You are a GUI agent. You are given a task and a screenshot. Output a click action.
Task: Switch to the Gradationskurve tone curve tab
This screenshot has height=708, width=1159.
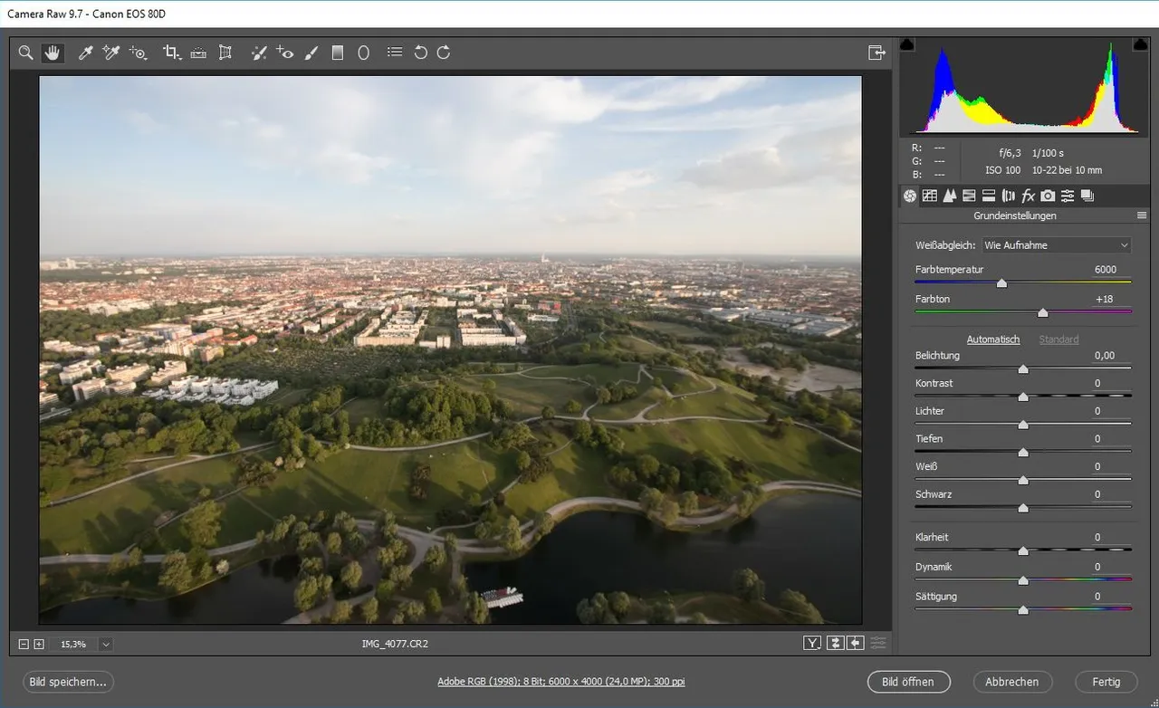(929, 196)
